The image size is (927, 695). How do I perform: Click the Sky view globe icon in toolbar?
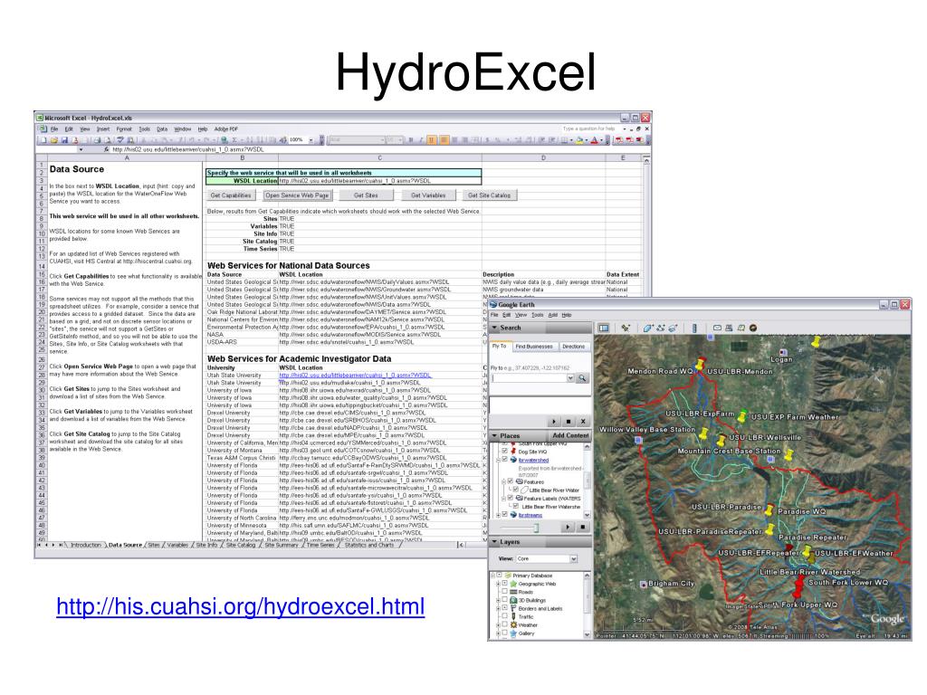[753, 328]
